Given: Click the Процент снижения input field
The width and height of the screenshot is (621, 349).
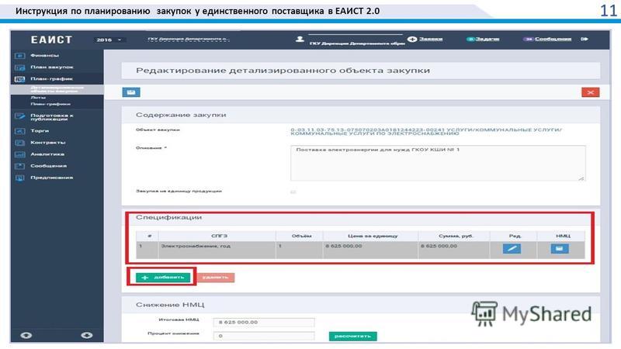Looking at the screenshot, I should [x=264, y=336].
